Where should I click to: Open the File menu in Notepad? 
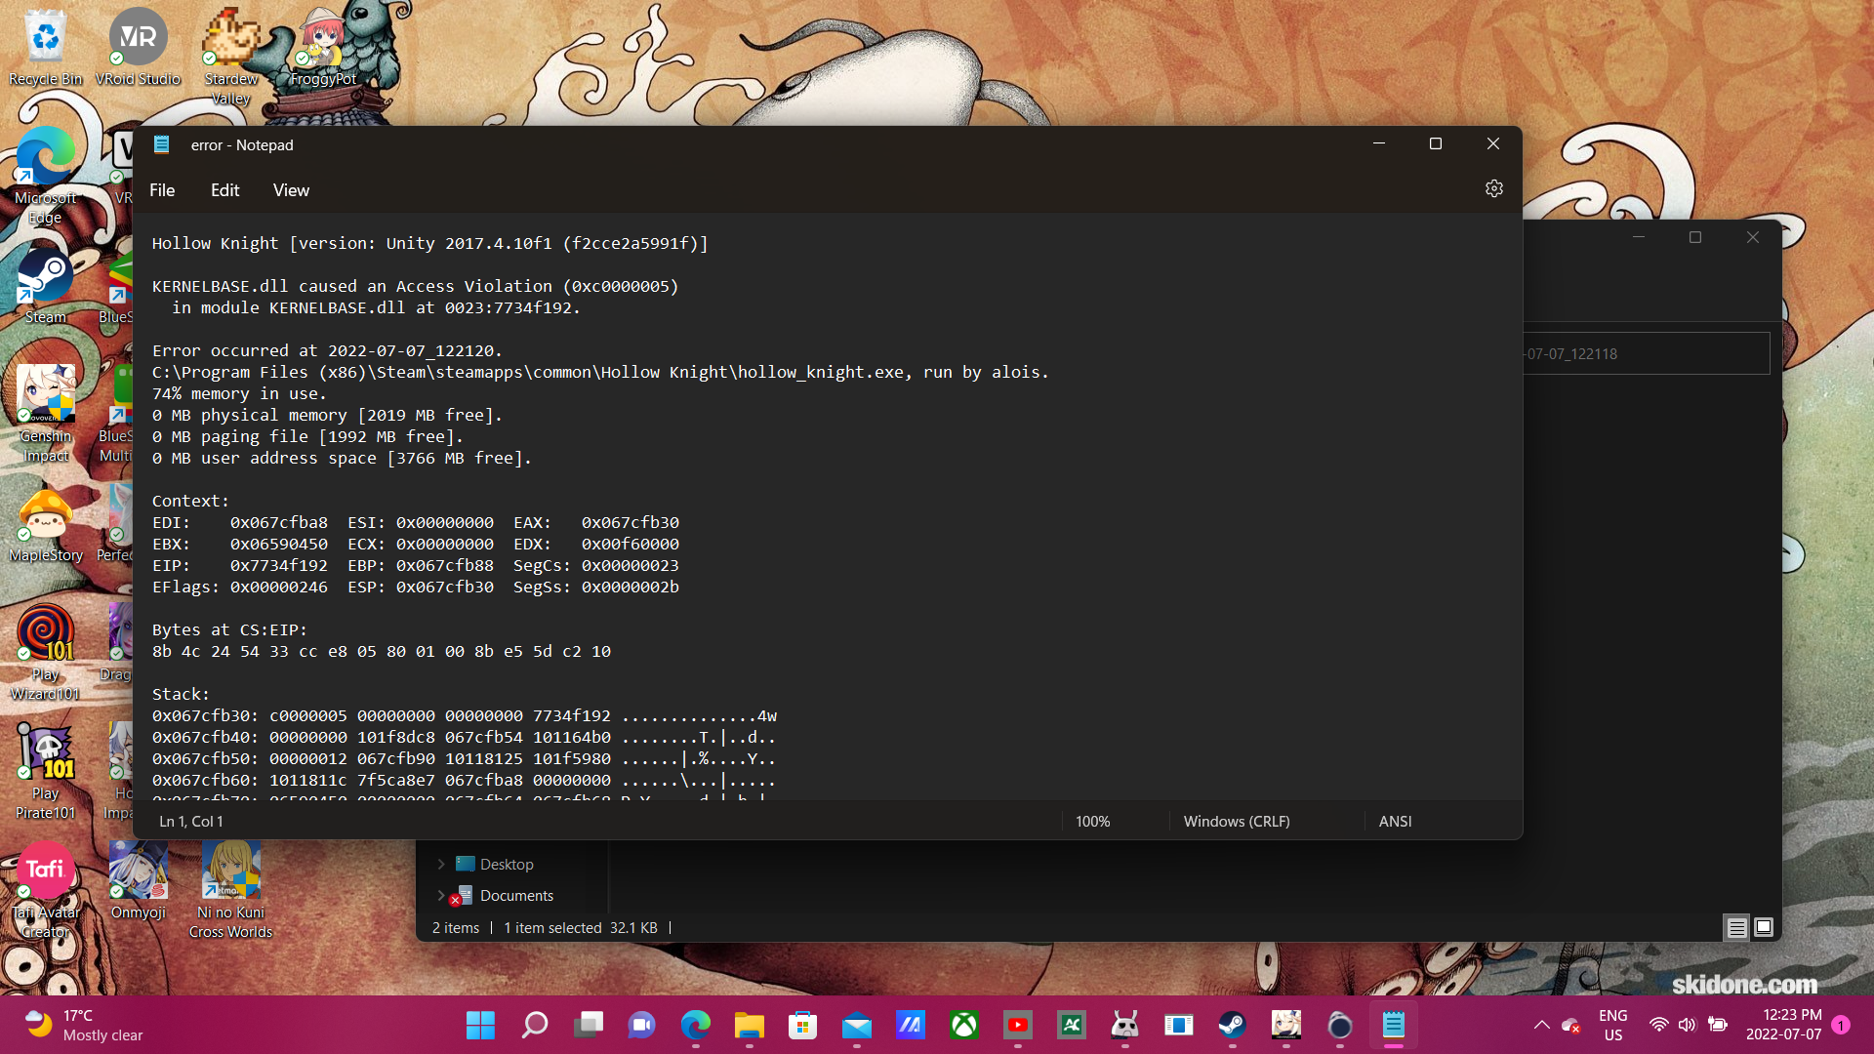162,190
